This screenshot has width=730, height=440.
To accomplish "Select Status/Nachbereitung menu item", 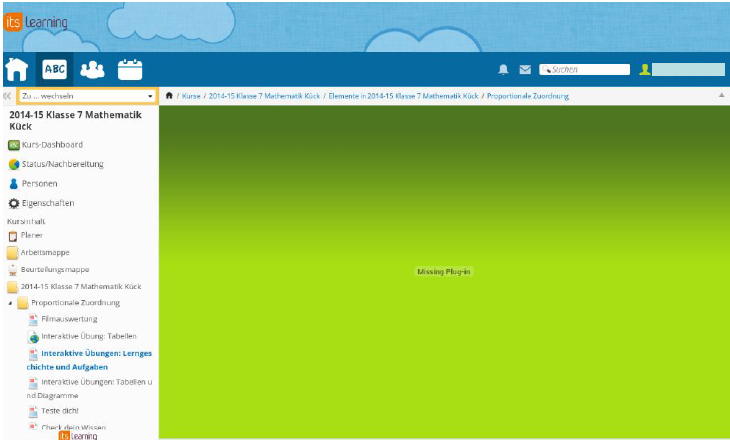I will pyautogui.click(x=62, y=164).
